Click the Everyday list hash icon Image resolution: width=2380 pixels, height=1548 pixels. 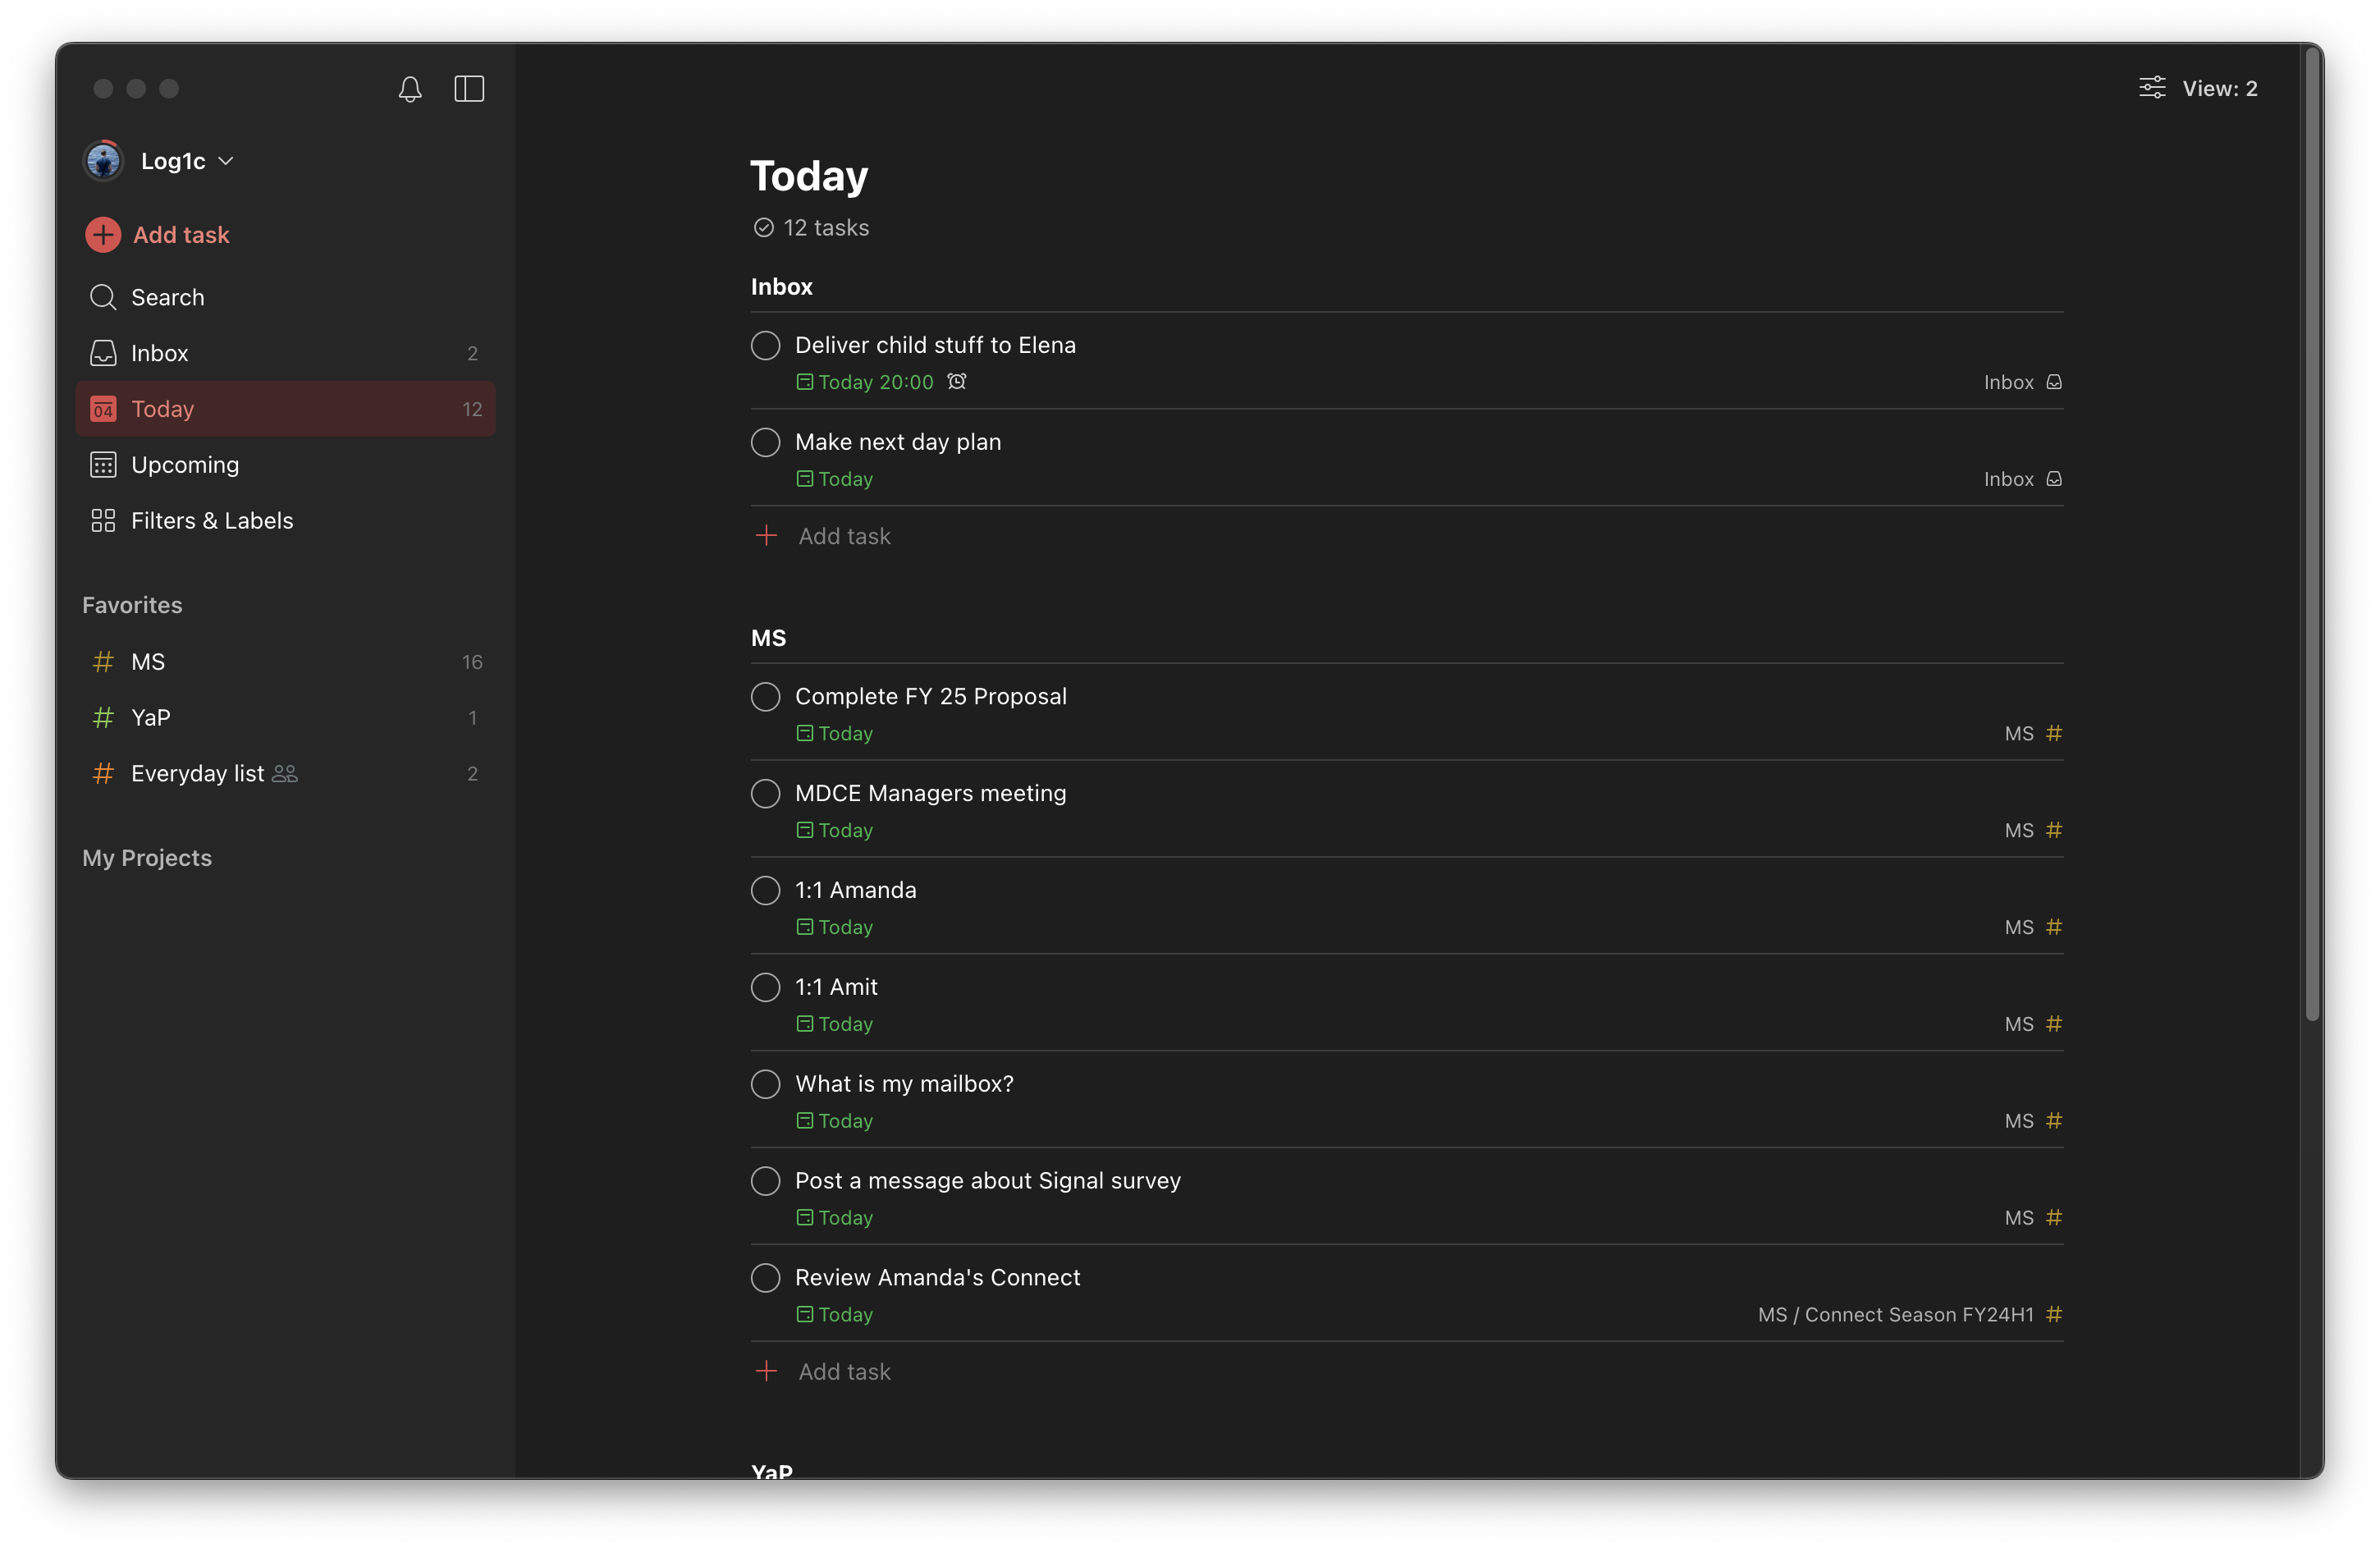click(x=103, y=774)
